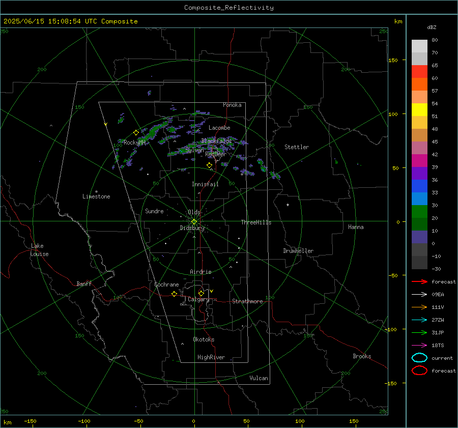Click the Lacombe city label
Image resolution: width=458 pixels, height=428 pixels.
coord(219,128)
